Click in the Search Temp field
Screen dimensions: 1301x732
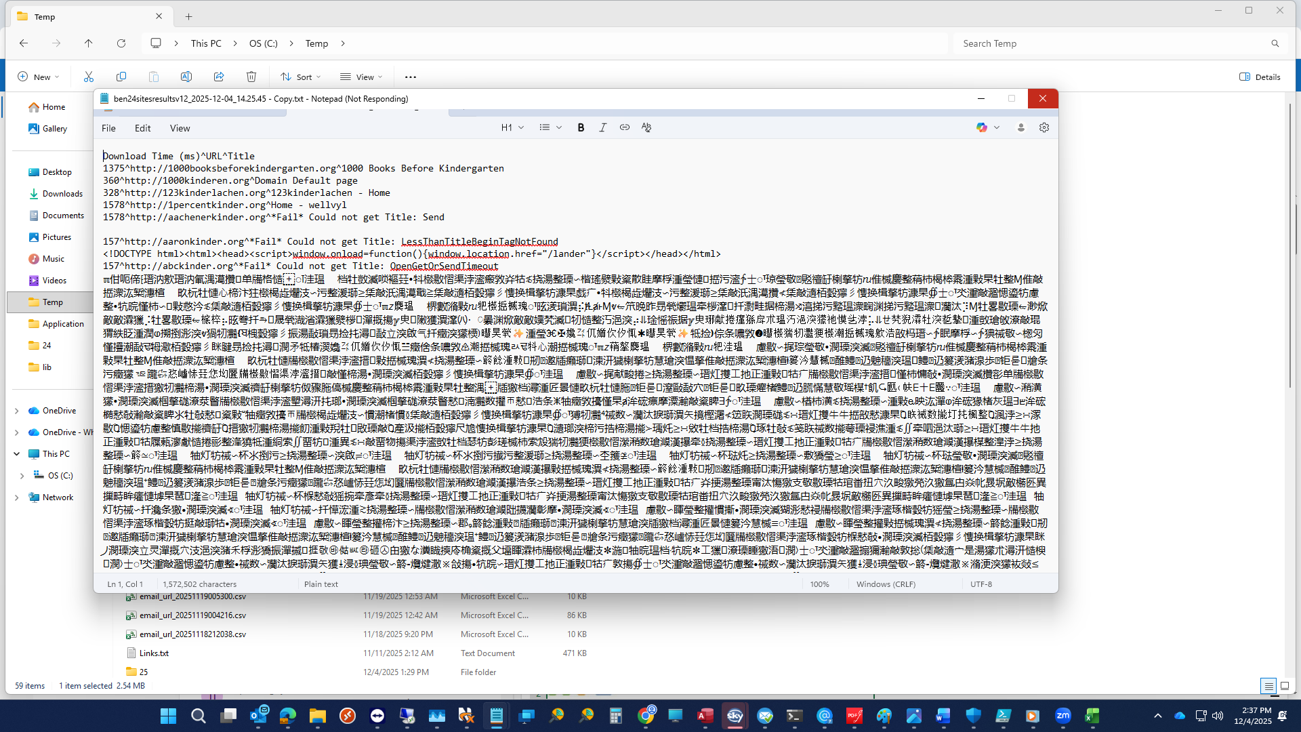[x=1119, y=43]
